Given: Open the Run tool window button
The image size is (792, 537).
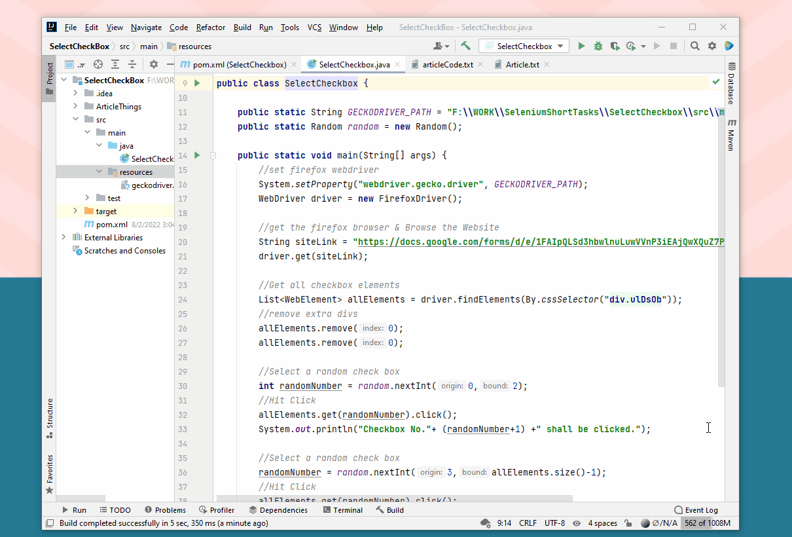Looking at the screenshot, I should pos(74,510).
